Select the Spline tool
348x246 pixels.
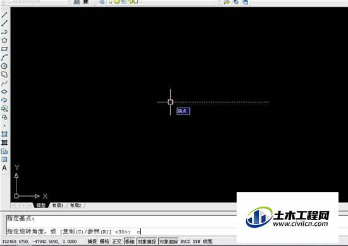4,83
